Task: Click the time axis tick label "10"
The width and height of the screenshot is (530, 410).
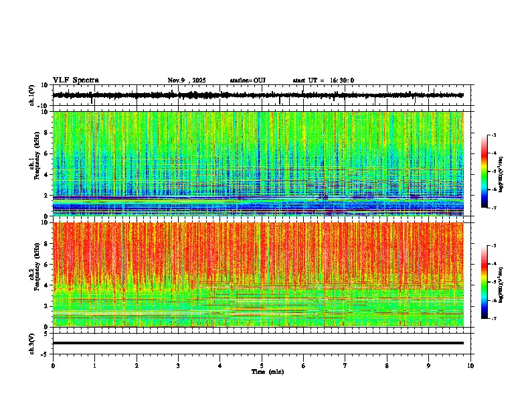Action: click(x=470, y=366)
